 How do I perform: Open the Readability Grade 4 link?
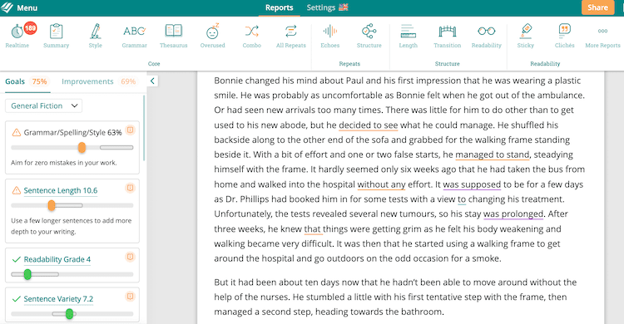click(x=57, y=259)
